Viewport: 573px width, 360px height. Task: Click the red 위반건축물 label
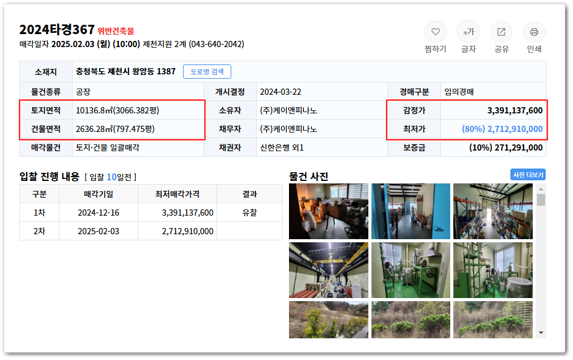pyautogui.click(x=116, y=31)
